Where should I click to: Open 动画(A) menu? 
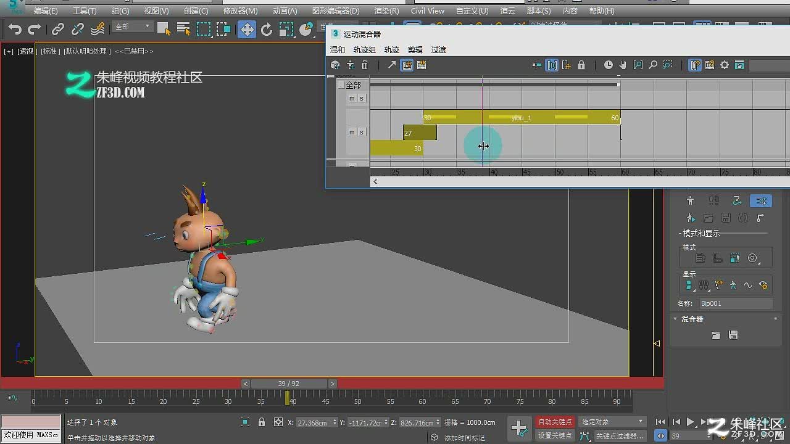285,11
